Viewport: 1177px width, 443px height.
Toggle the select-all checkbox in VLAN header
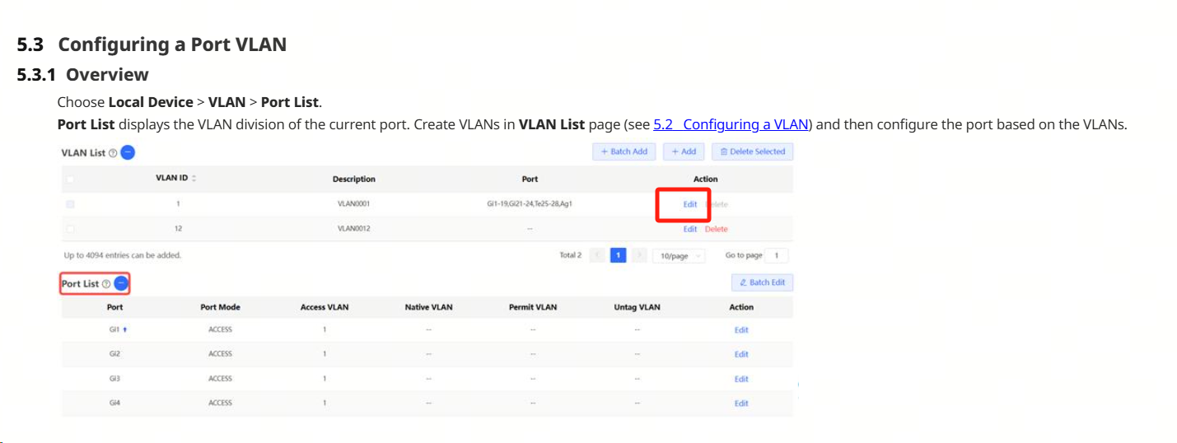(70, 180)
